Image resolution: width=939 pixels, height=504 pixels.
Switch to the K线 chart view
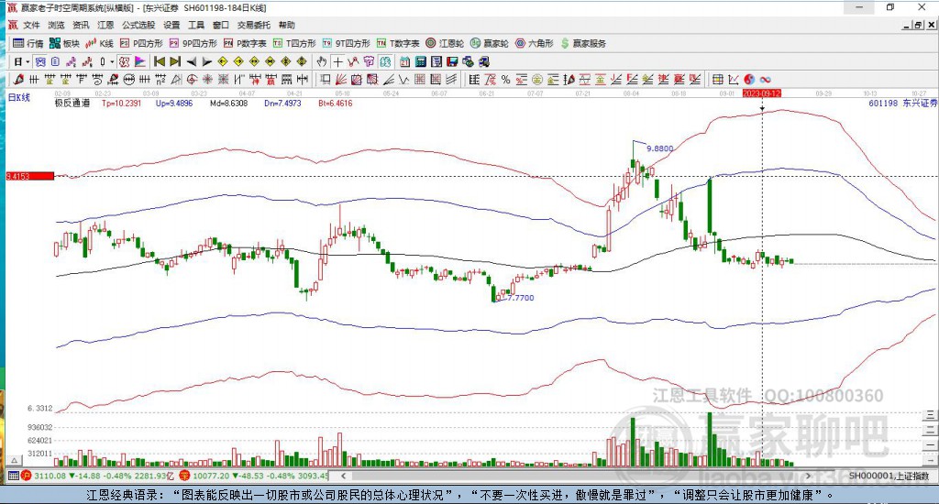tap(99, 43)
